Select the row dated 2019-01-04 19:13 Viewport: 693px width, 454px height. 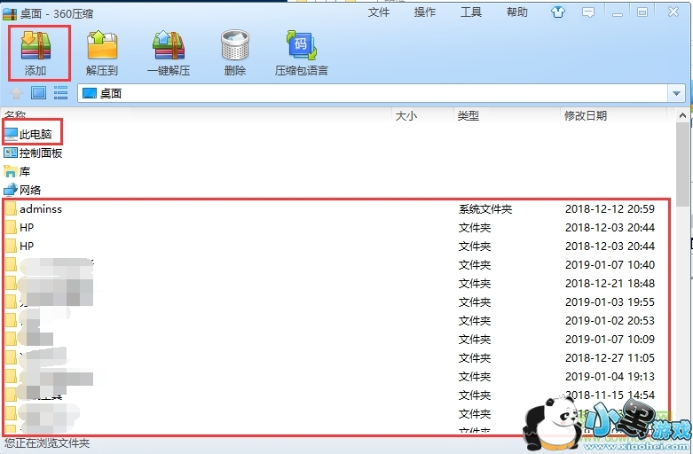click(337, 376)
